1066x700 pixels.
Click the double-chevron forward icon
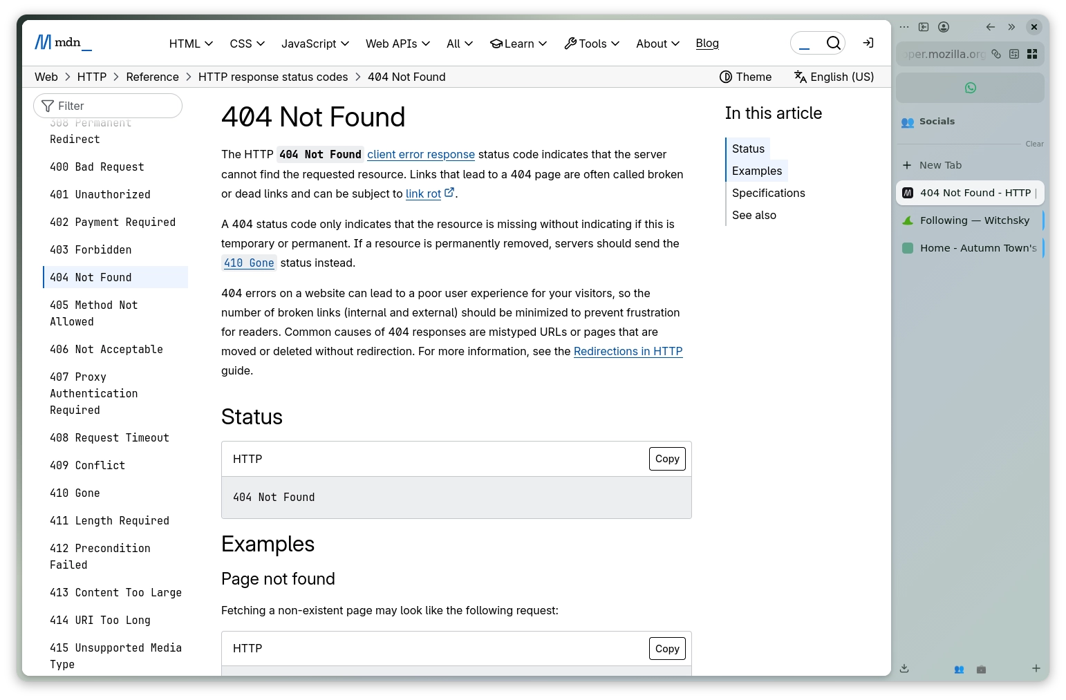tap(1011, 27)
